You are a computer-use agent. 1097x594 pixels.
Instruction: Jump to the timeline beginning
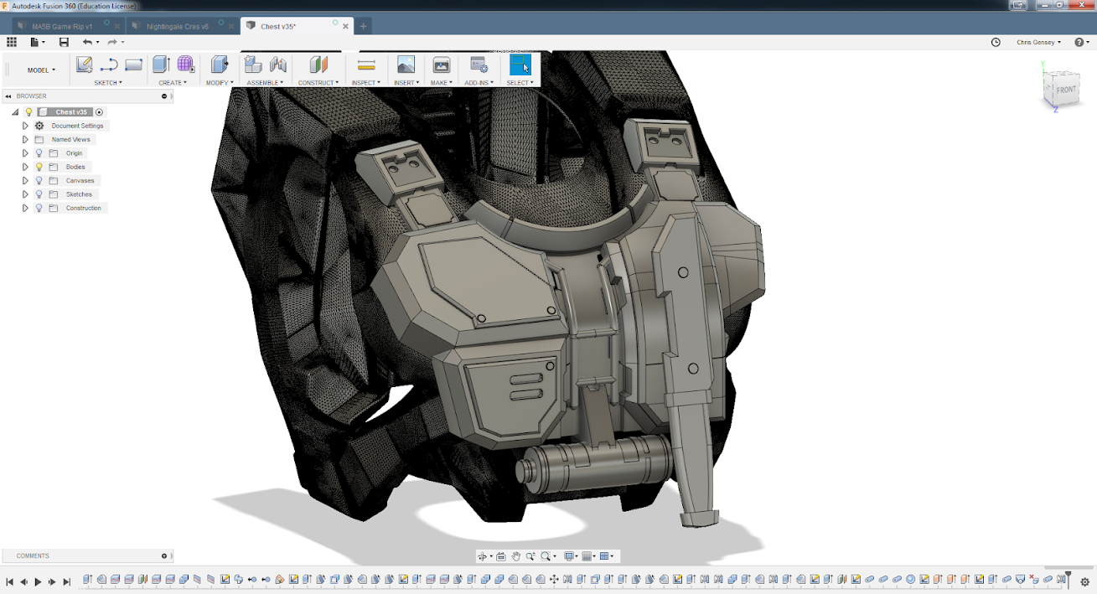pos(10,582)
